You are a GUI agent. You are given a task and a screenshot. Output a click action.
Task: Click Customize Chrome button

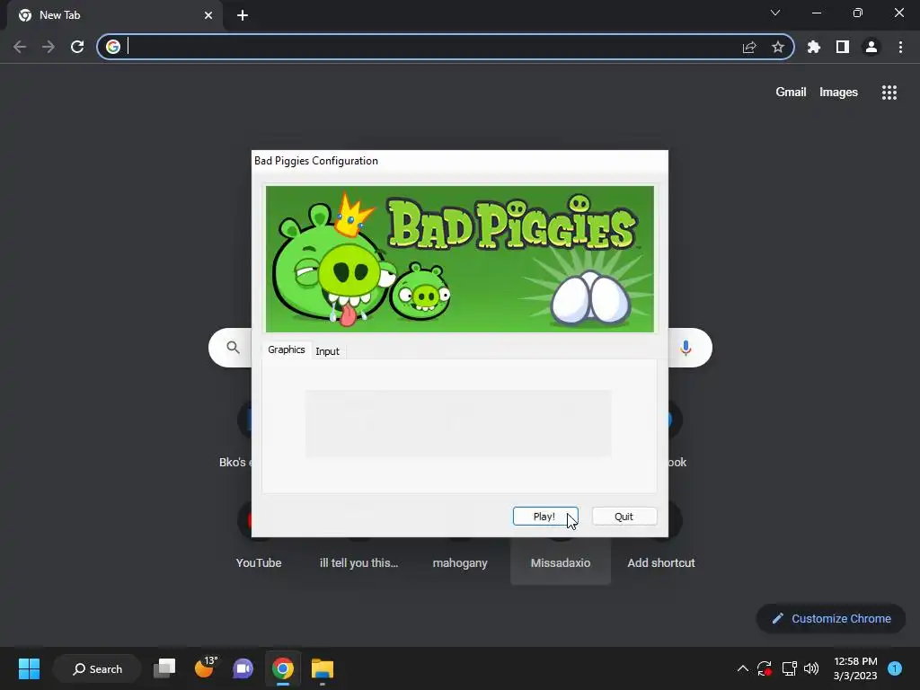click(831, 618)
